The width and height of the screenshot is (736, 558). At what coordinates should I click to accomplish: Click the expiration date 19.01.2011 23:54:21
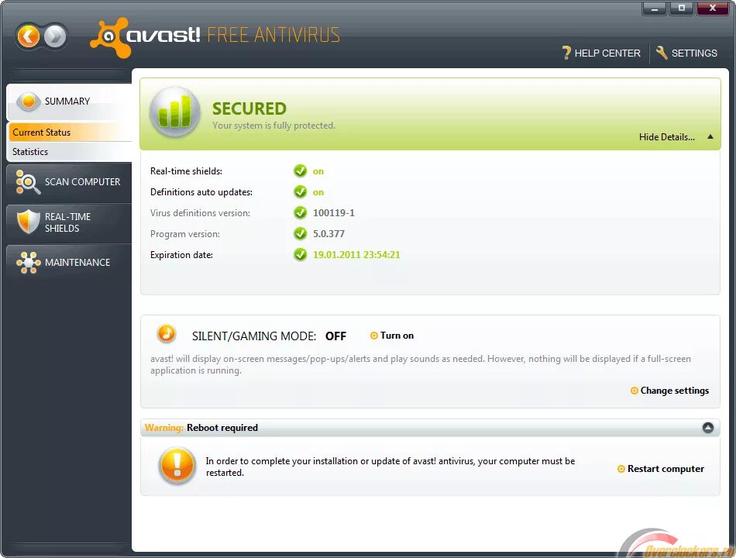point(356,254)
